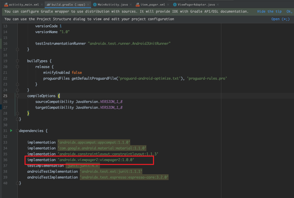Collapse the release block

(x=17, y=67)
